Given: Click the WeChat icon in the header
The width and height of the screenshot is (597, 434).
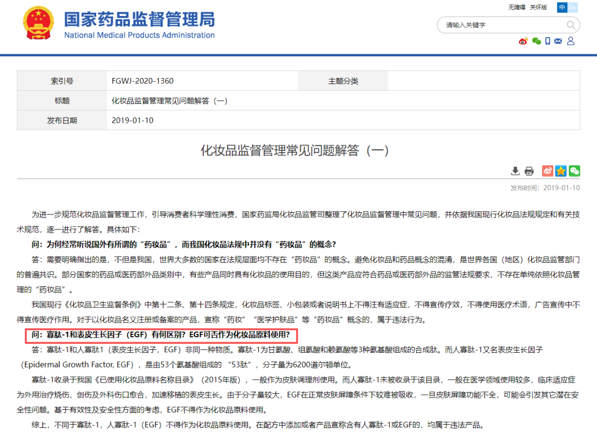Looking at the screenshot, I should [536, 41].
